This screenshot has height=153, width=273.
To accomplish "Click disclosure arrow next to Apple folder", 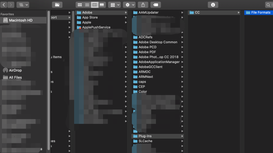I will pos(126,23).
